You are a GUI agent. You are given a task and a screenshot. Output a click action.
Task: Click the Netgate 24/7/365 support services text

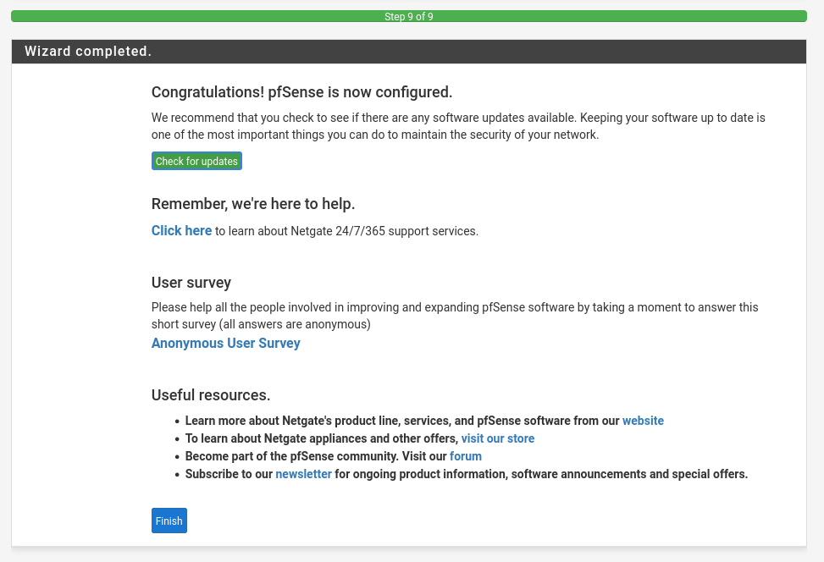point(347,231)
